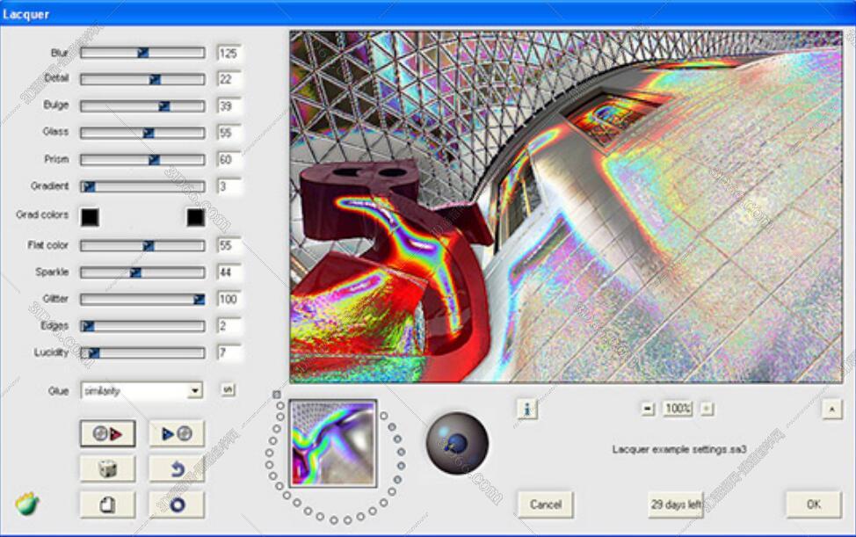Pick the left Grad colors swatch

coord(90,216)
